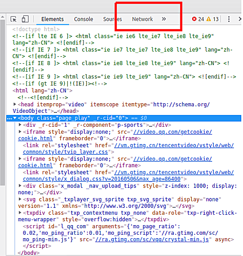This screenshot has width=243, height=256.
Task: Select the IE 8 conditional comment
Action: coord(121,66)
